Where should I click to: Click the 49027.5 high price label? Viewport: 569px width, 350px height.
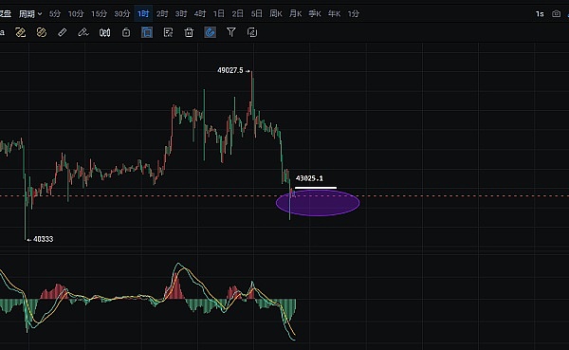pyautogui.click(x=230, y=70)
